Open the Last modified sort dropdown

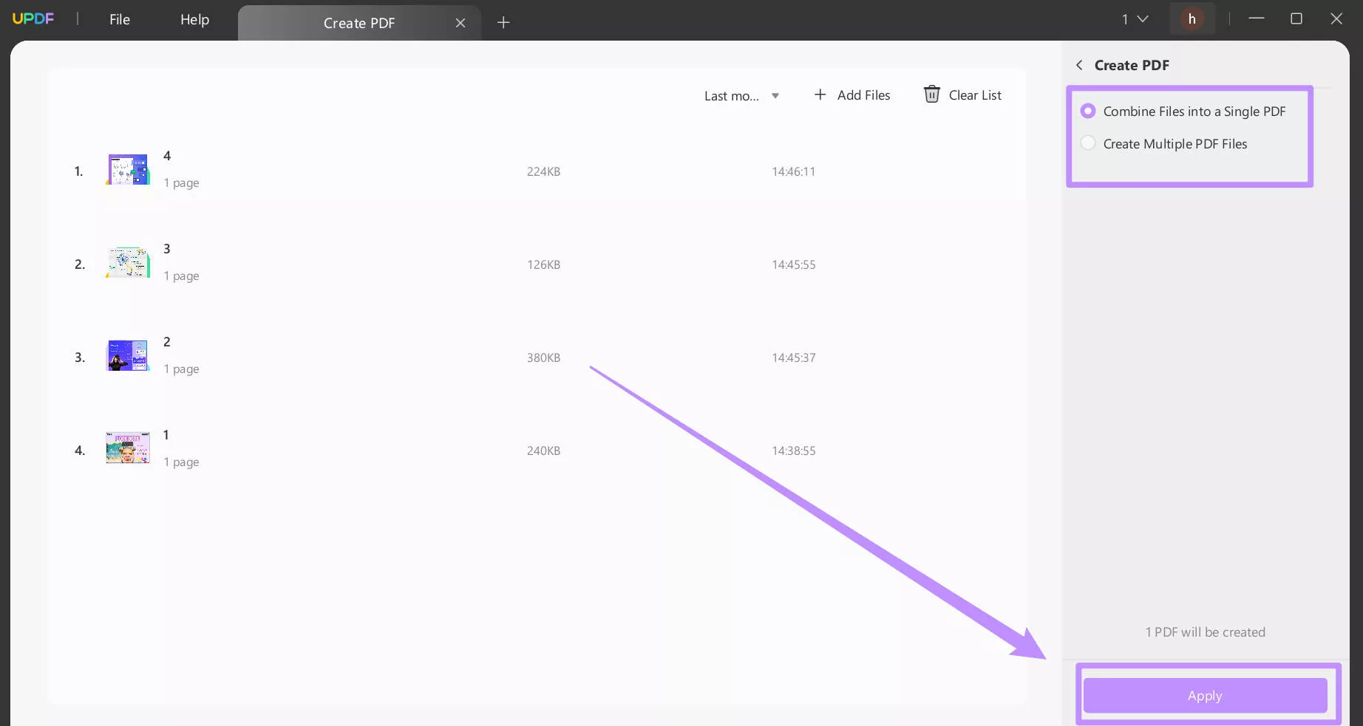point(732,95)
